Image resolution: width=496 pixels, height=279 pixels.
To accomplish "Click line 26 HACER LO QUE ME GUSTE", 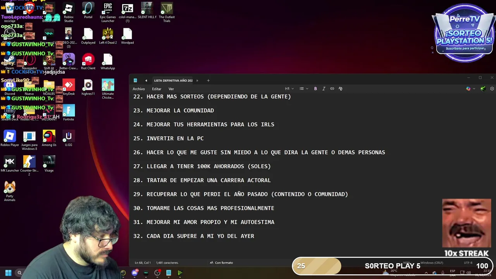I will point(259,152).
